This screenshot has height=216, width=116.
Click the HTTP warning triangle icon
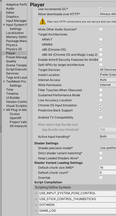[x=43, y=21]
